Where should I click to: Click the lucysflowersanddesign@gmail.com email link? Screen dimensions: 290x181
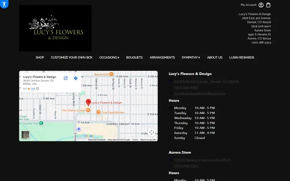coord(200,93)
